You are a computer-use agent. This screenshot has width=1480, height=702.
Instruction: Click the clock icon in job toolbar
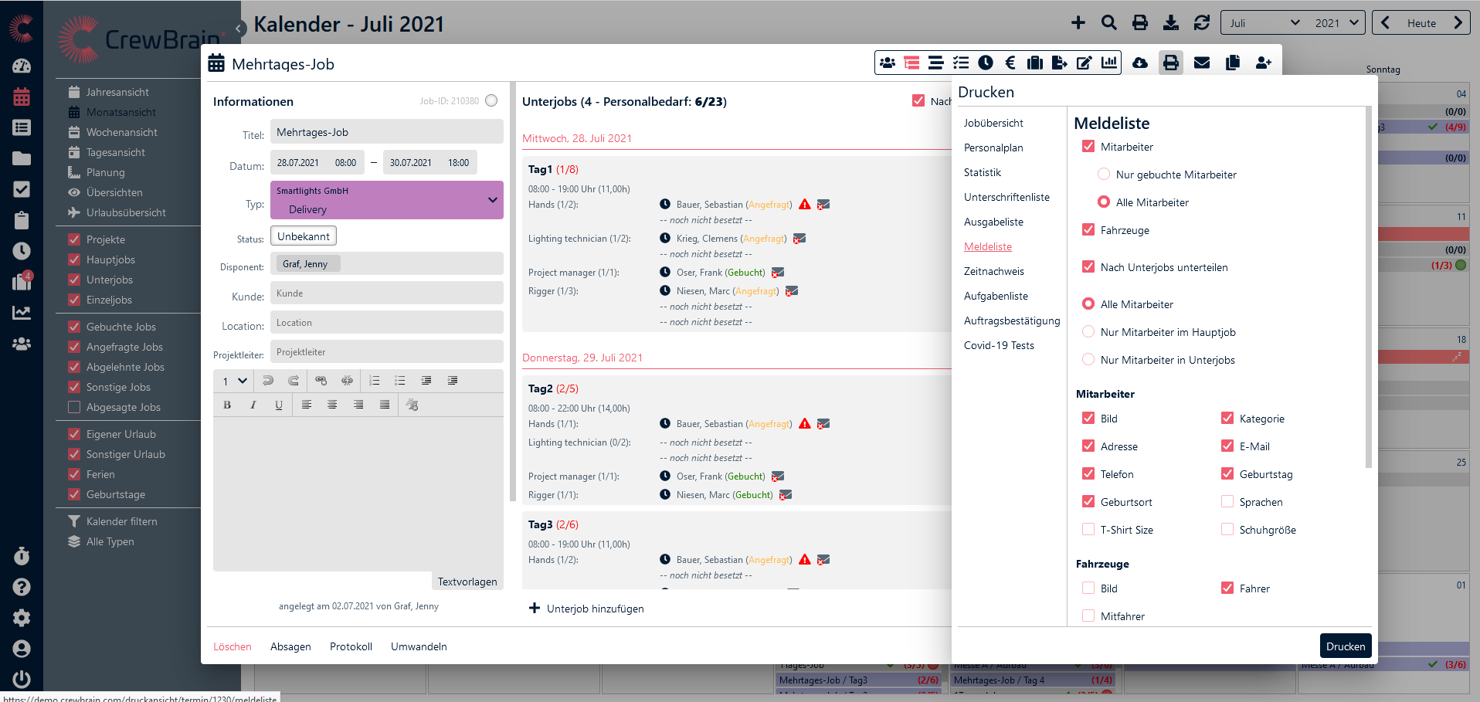[x=985, y=63]
